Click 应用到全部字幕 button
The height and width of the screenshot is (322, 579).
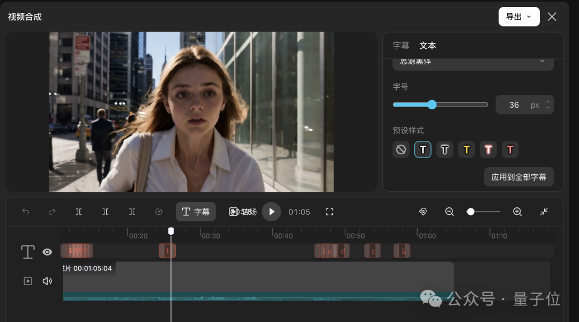[518, 177]
